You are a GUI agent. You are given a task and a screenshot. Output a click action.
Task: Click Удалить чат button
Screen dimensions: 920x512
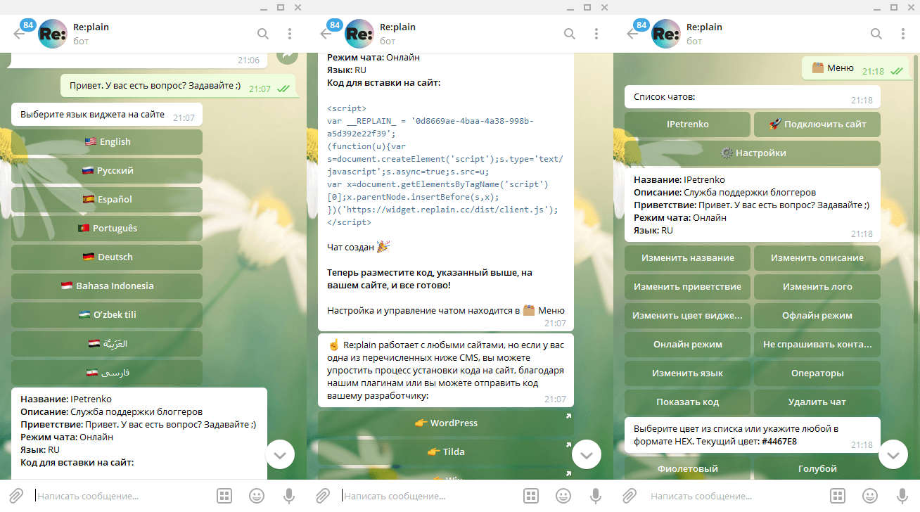817,402
